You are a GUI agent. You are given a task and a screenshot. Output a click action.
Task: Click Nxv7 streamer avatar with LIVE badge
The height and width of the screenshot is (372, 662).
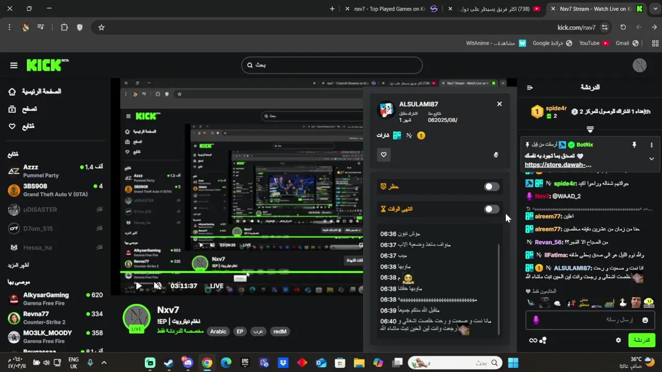137,318
